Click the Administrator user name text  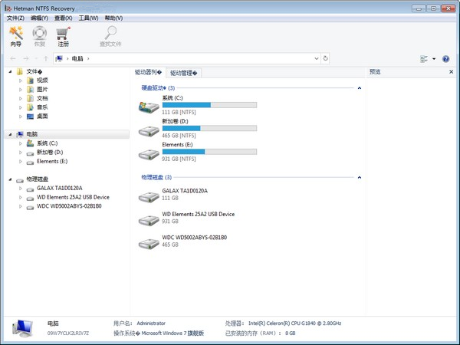[151, 324]
